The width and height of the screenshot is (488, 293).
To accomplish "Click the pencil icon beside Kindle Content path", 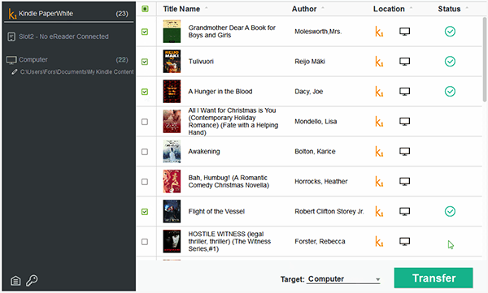I will tap(15, 71).
